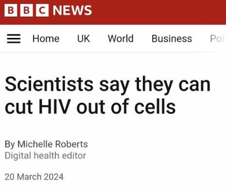Click the 'cut HIV out of cells' headline line
The height and width of the screenshot is (190, 226).
tap(90, 107)
